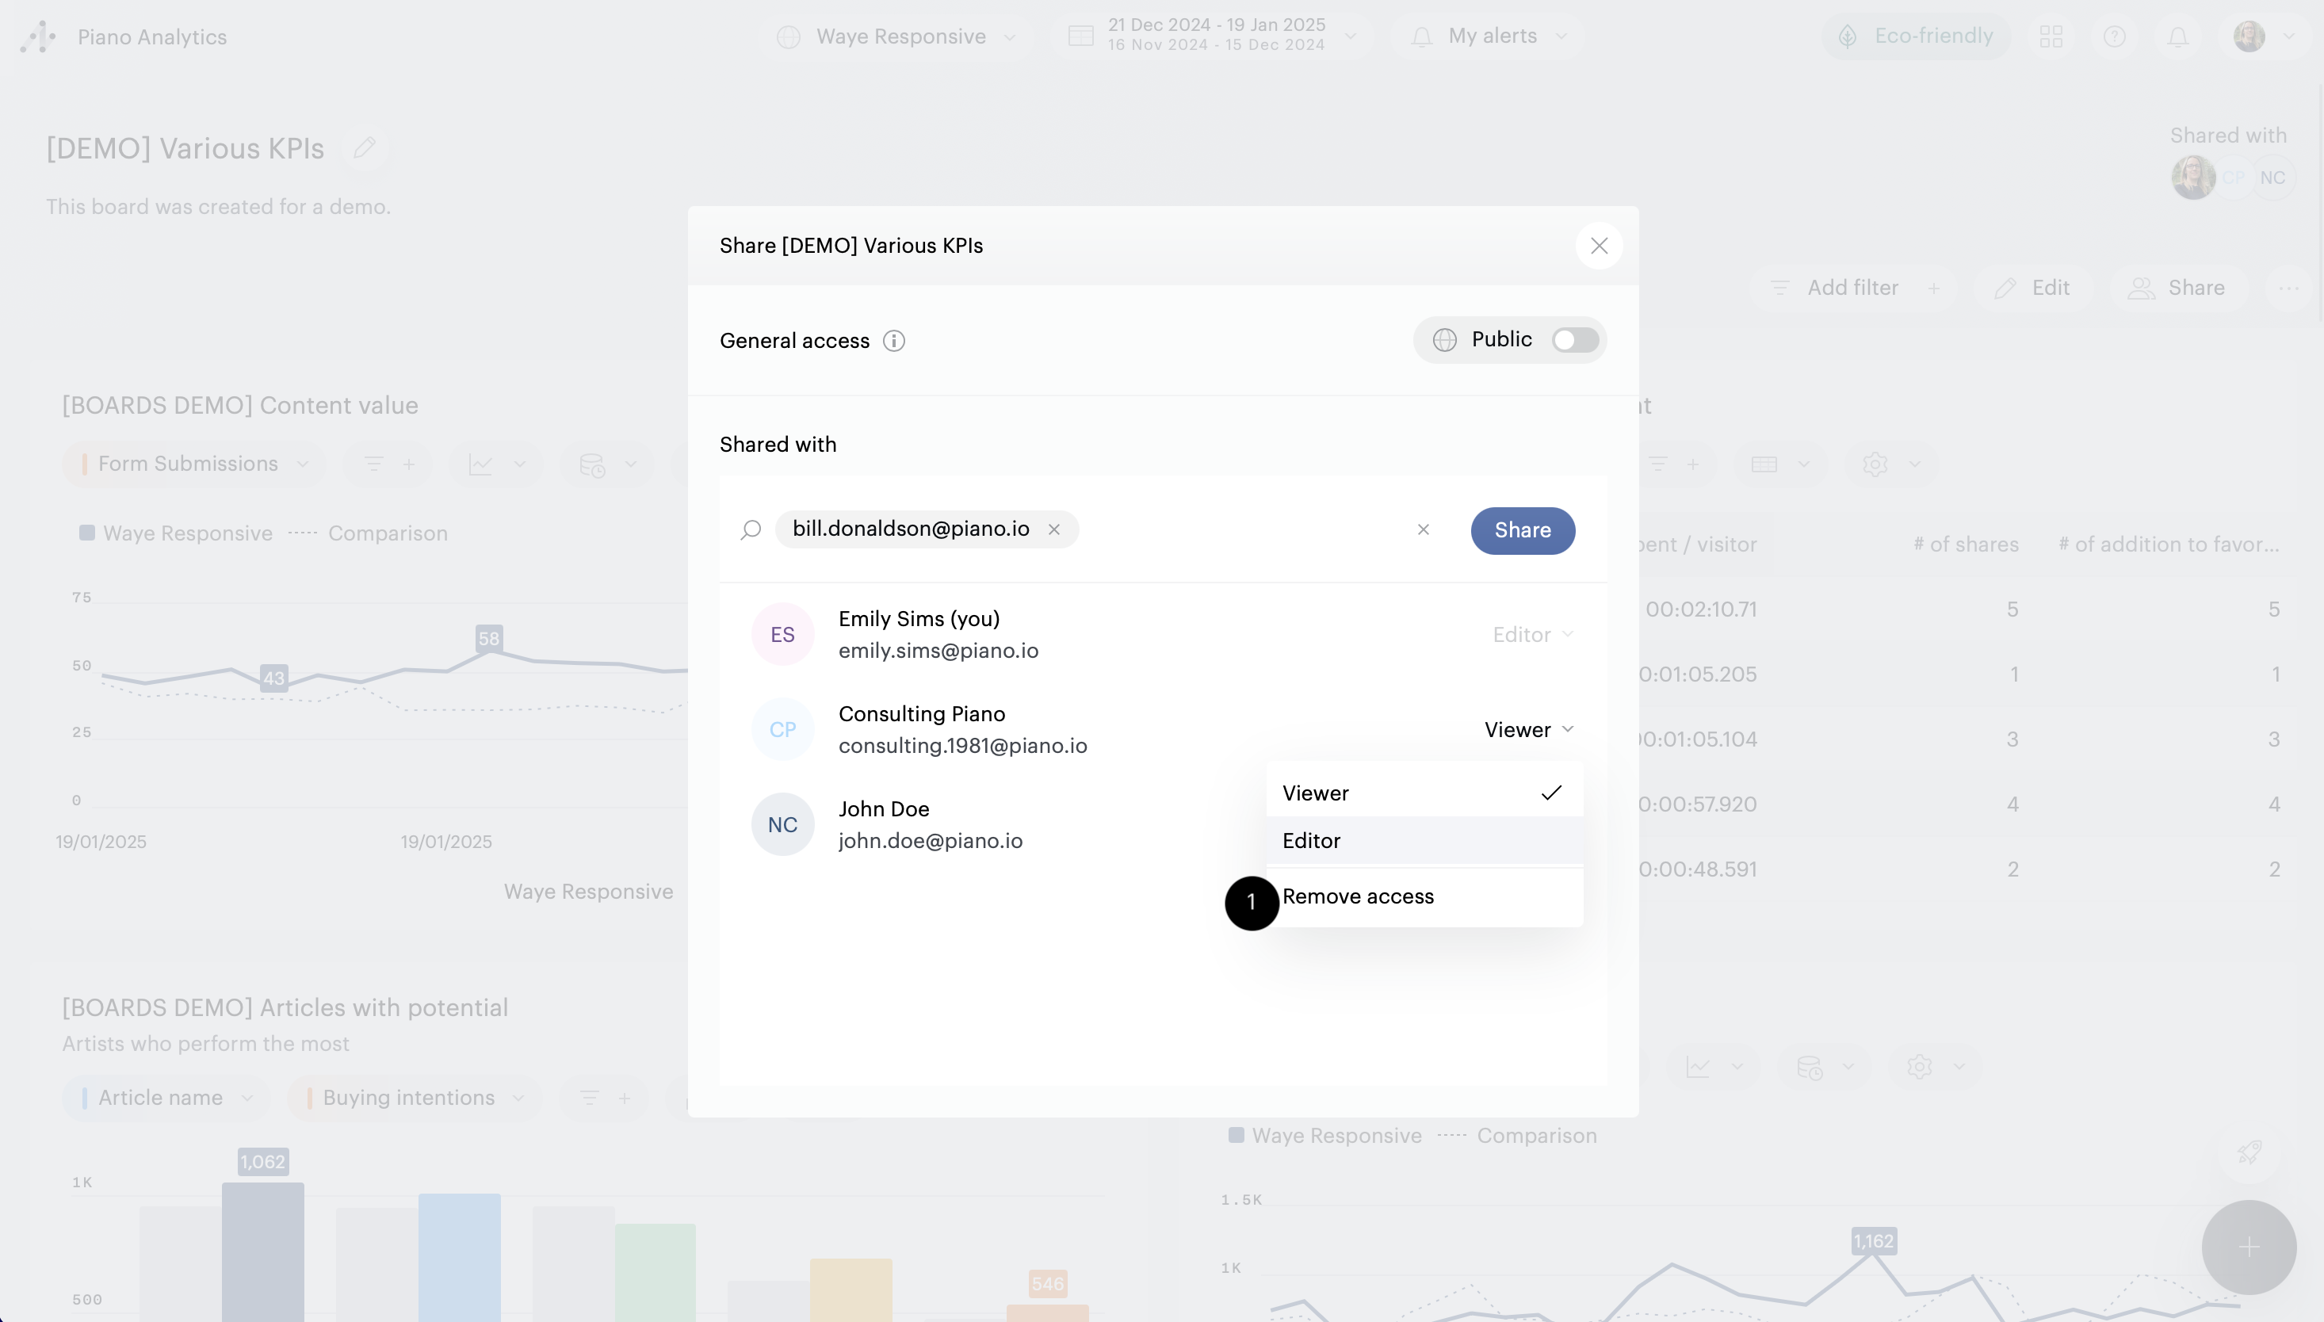Clear the share search field

(1423, 529)
